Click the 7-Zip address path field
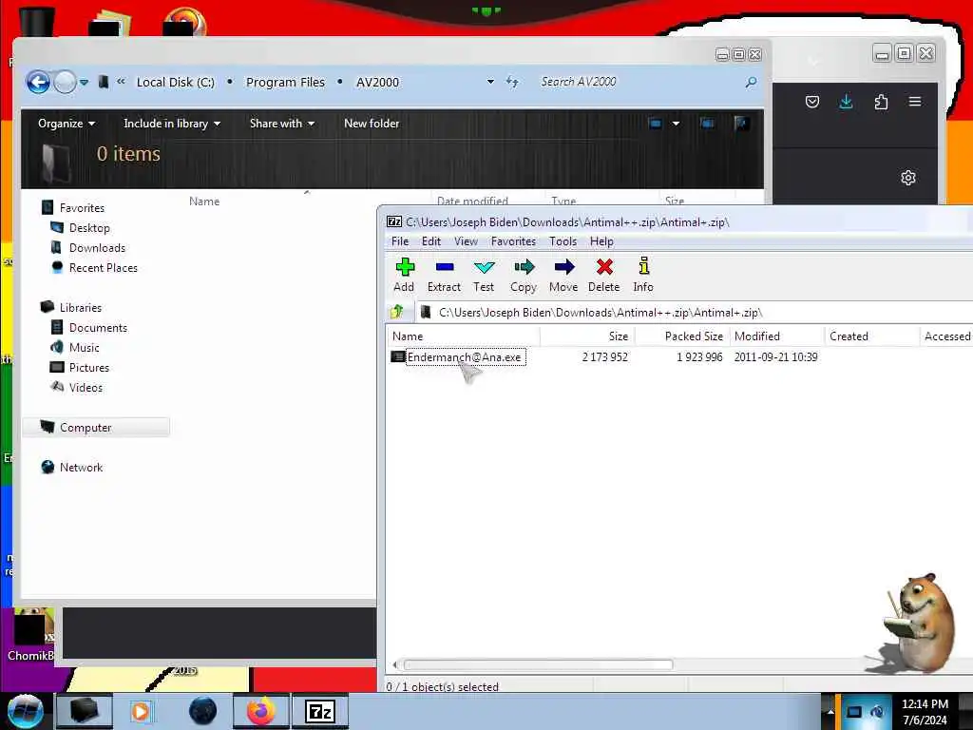 click(x=695, y=312)
